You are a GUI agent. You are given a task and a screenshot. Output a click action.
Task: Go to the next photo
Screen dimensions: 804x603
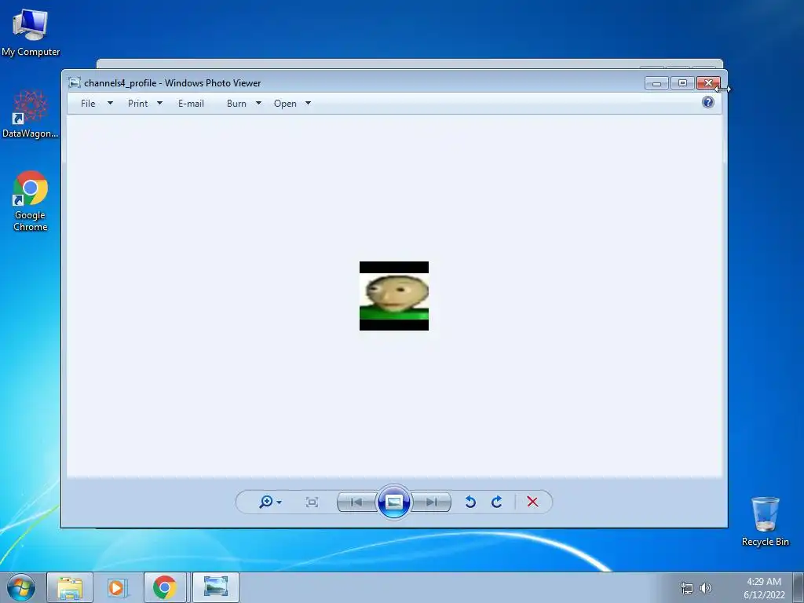[432, 502]
